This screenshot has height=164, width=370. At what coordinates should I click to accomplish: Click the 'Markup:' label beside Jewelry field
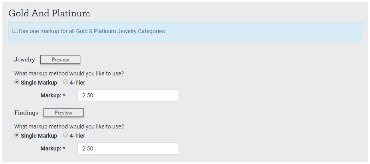click(51, 95)
